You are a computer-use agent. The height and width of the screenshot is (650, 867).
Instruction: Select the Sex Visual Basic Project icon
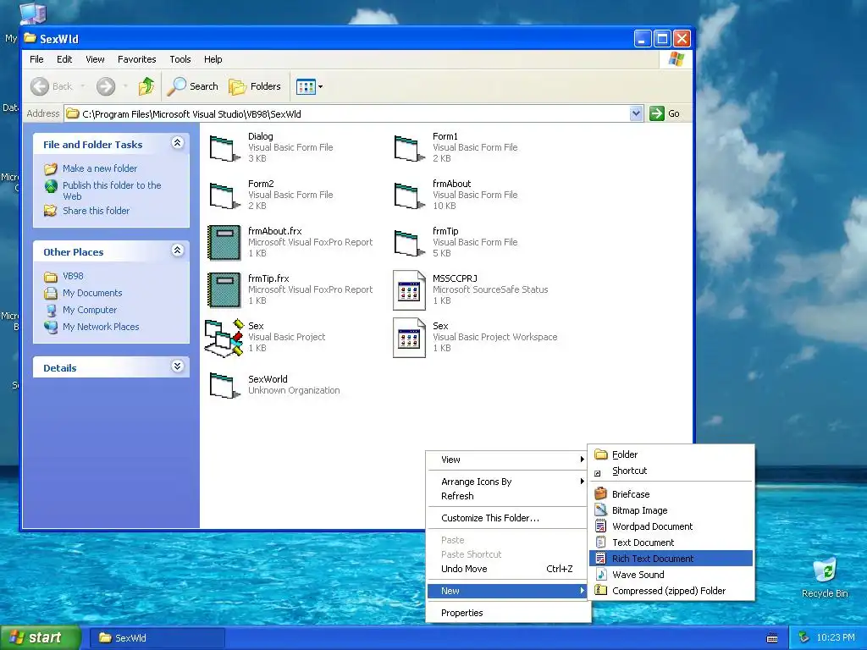224,338
